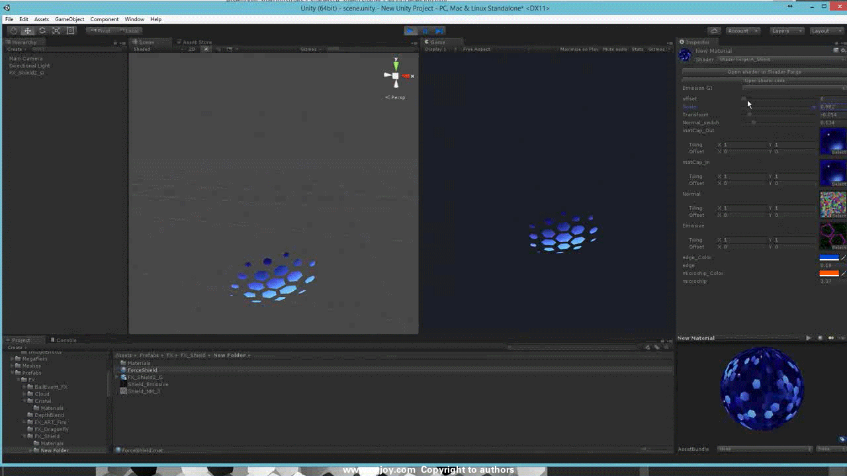The height and width of the screenshot is (476, 847).
Task: Select the Rotate tool in toolbar
Action: (42, 30)
